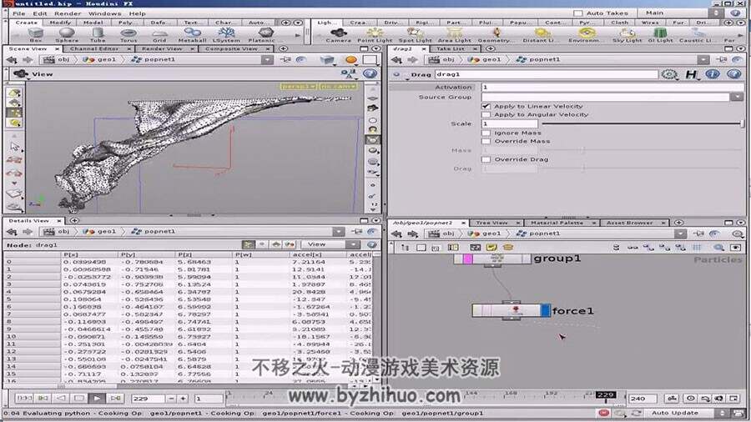This screenshot has width=751, height=422.
Task: Add a Sky Light from the shelf
Action: point(627,34)
